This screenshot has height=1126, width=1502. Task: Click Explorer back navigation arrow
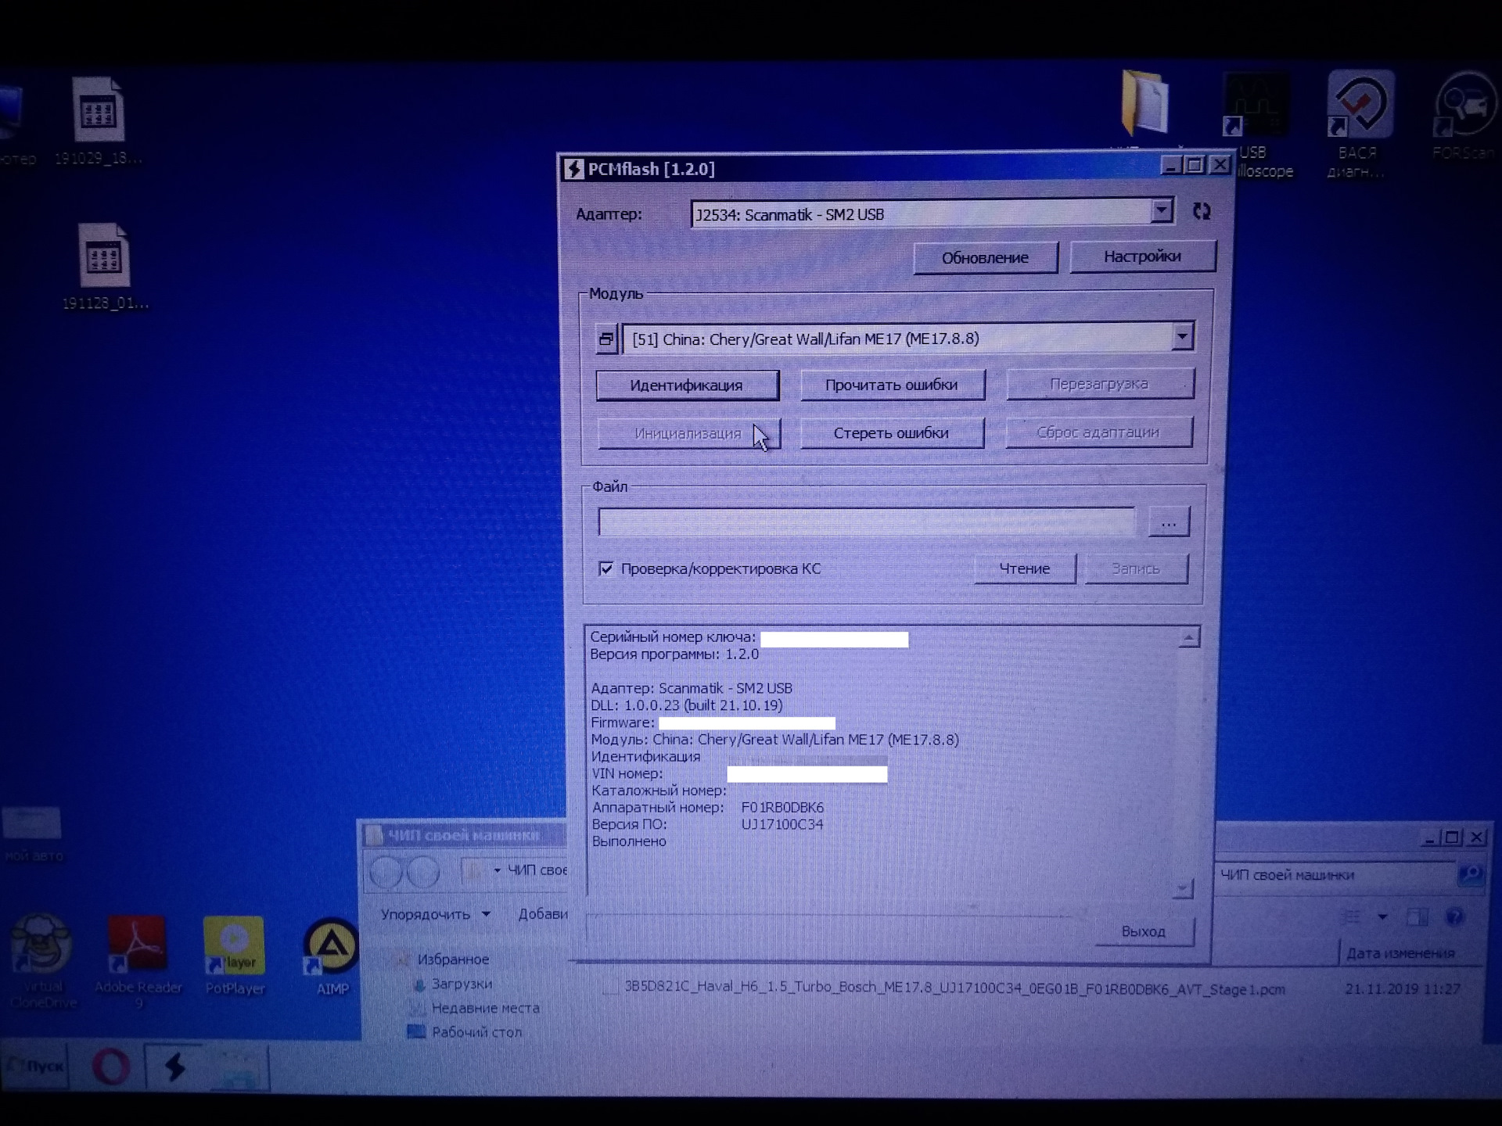click(x=386, y=871)
